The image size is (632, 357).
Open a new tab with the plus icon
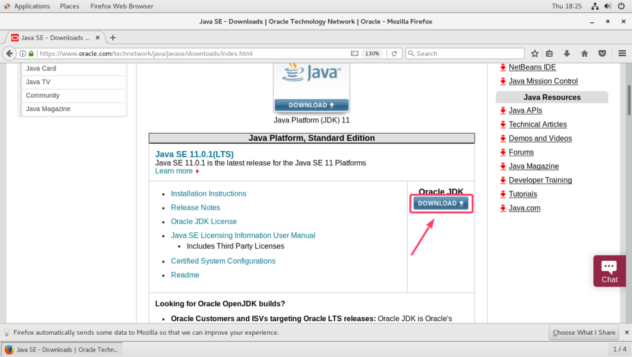(x=112, y=37)
